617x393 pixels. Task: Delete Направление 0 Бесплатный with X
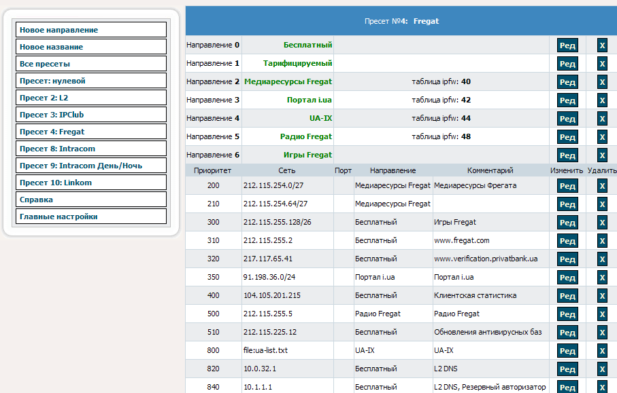(x=602, y=45)
